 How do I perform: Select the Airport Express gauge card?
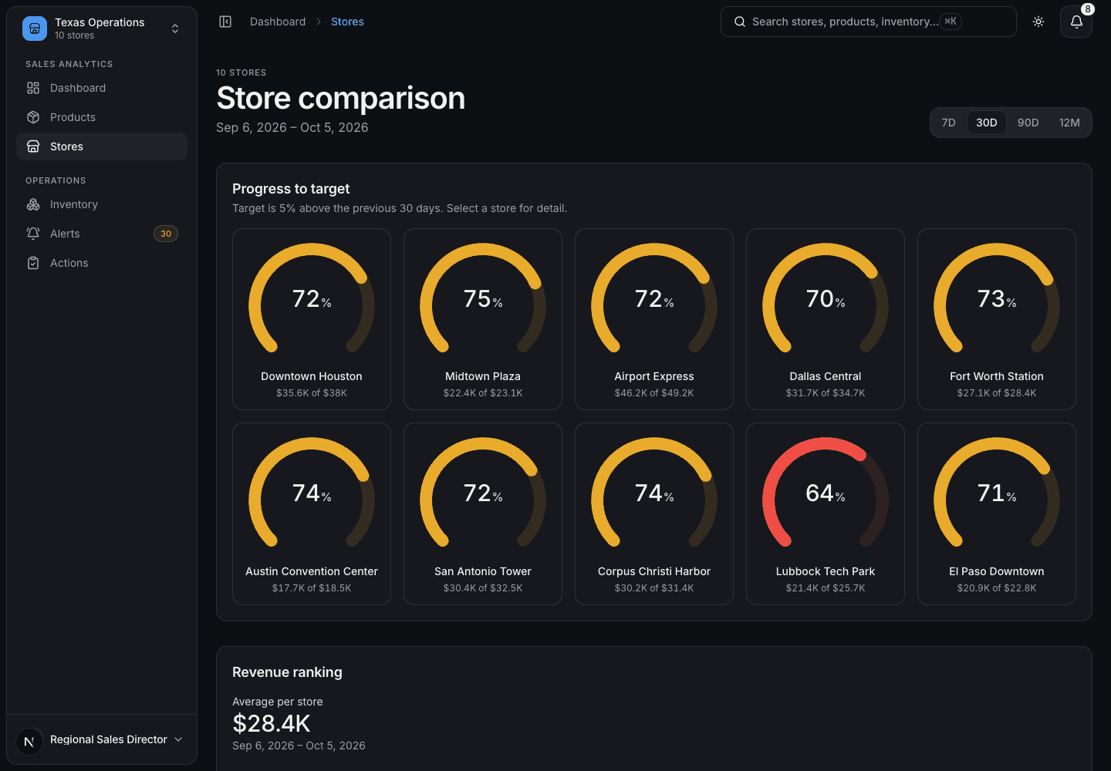654,319
